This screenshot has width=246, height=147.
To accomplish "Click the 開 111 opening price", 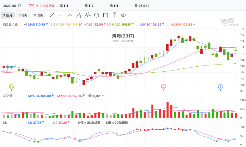I will (64, 6).
